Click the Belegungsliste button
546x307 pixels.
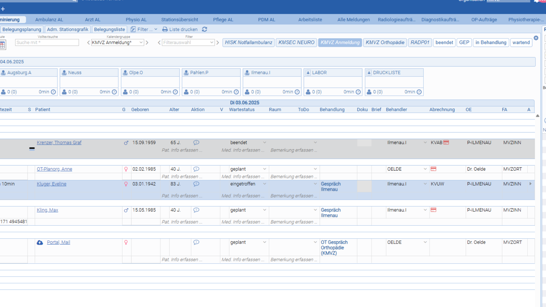(x=109, y=29)
